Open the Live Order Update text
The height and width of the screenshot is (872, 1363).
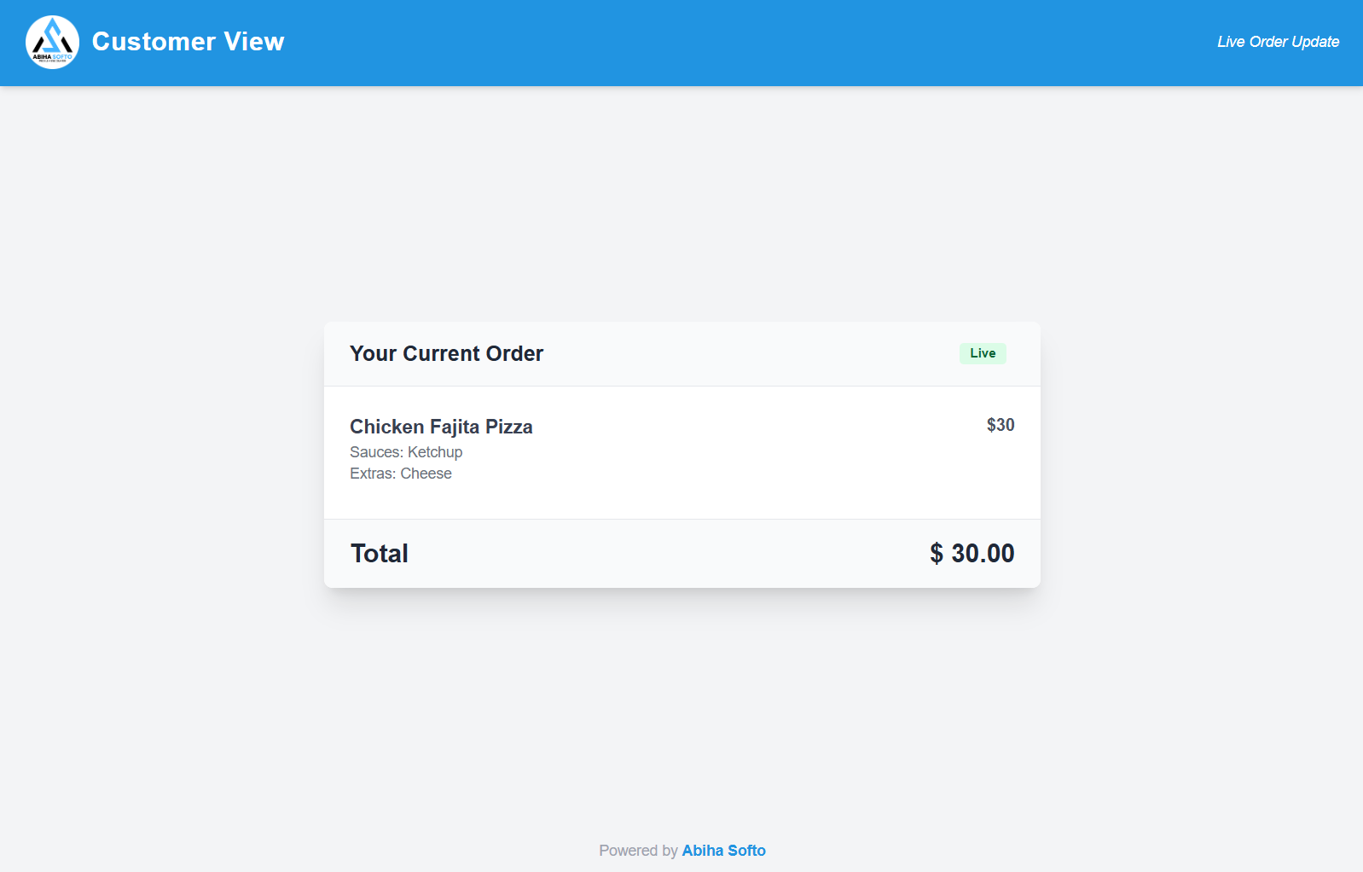click(x=1278, y=42)
